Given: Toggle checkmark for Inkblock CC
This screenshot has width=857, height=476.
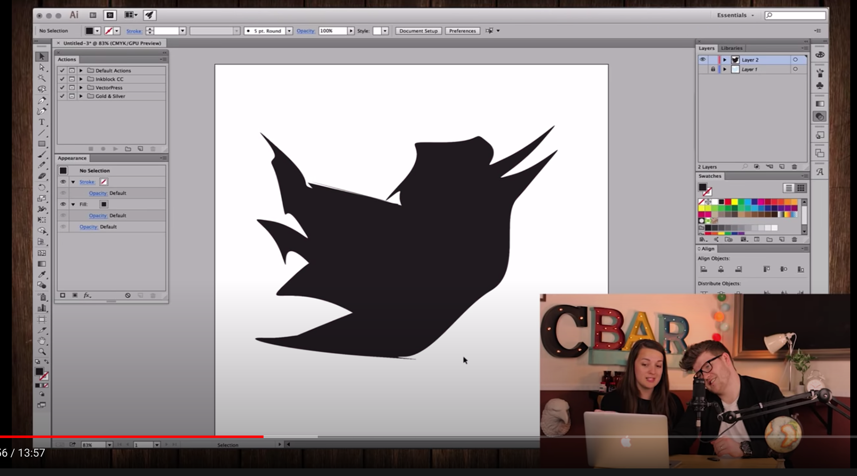Looking at the screenshot, I should (x=62, y=79).
